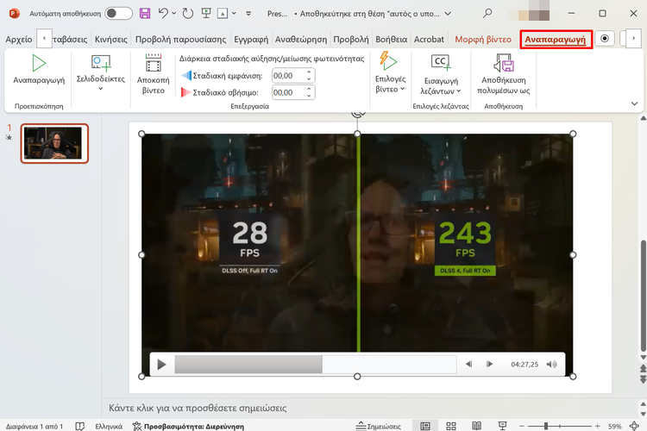Click the zoom slider handle
Image resolution: width=647 pixels, height=431 pixels.
pos(546,426)
